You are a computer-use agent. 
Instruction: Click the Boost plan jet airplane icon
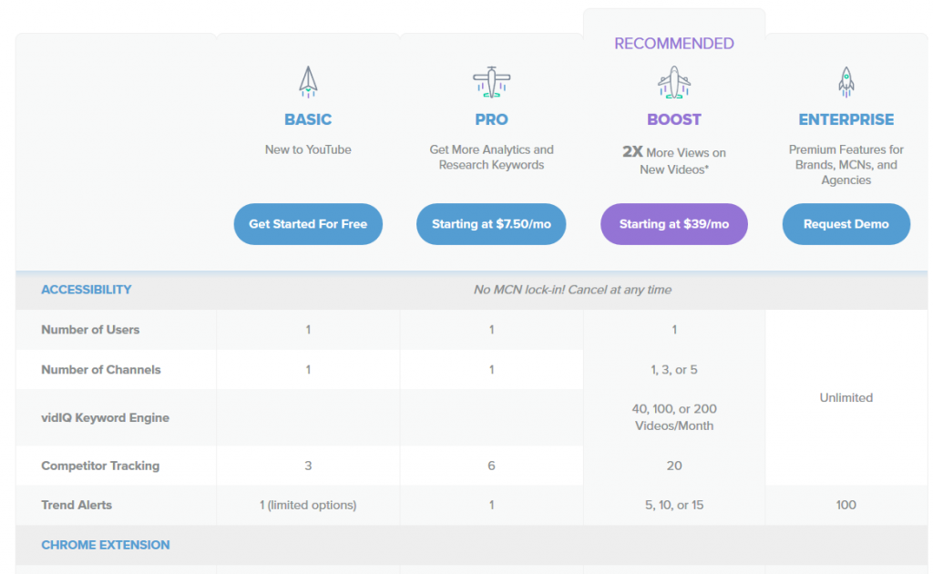pos(674,82)
